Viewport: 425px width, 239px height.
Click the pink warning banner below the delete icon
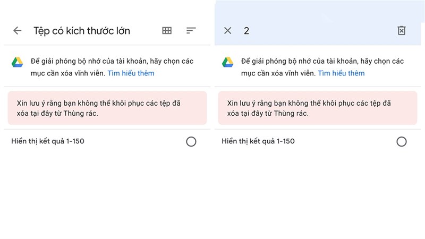point(318,108)
